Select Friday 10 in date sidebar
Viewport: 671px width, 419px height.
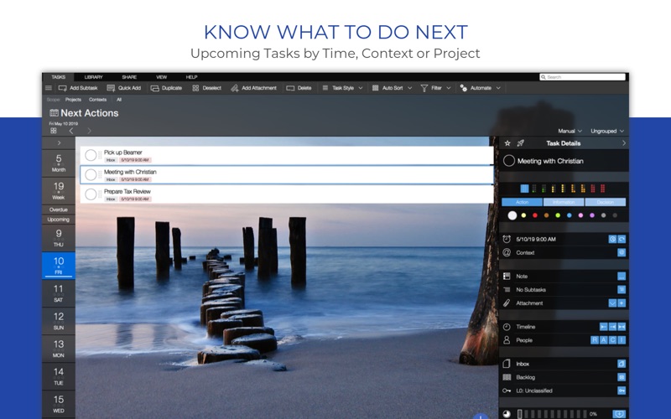click(x=59, y=266)
